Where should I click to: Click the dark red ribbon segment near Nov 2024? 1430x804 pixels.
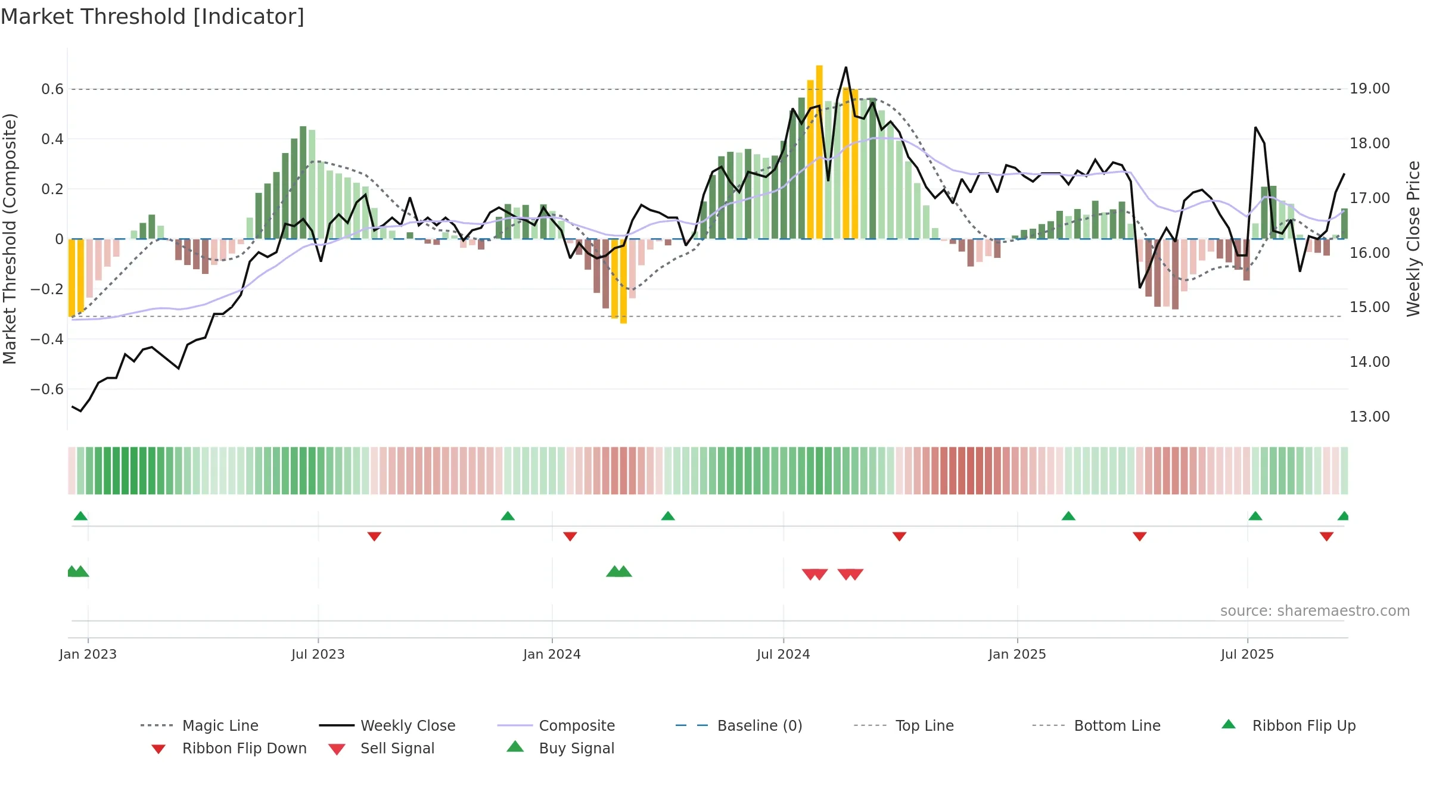click(971, 470)
